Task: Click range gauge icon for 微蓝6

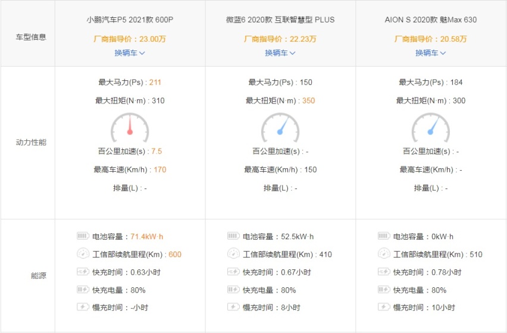Action: click(233, 253)
